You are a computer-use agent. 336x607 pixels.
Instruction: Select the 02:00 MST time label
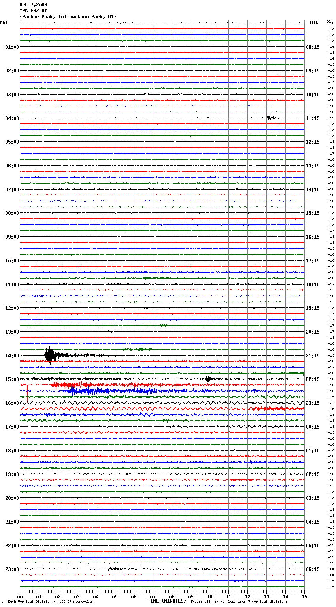pyautogui.click(x=12, y=71)
